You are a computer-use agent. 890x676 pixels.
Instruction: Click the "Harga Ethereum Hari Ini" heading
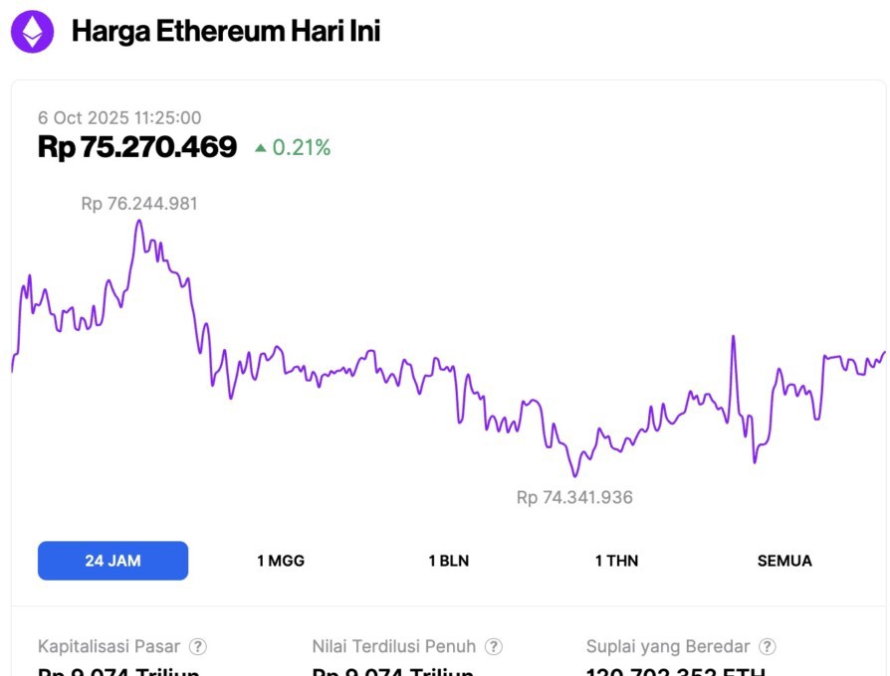coord(226,32)
